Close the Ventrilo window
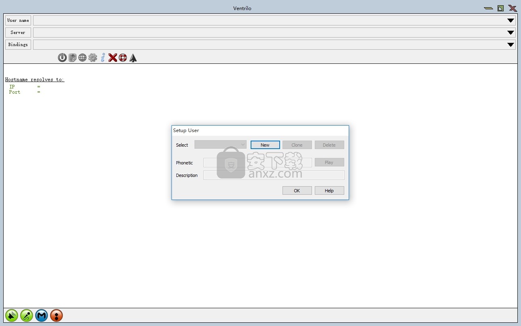The image size is (521, 326). (x=513, y=8)
